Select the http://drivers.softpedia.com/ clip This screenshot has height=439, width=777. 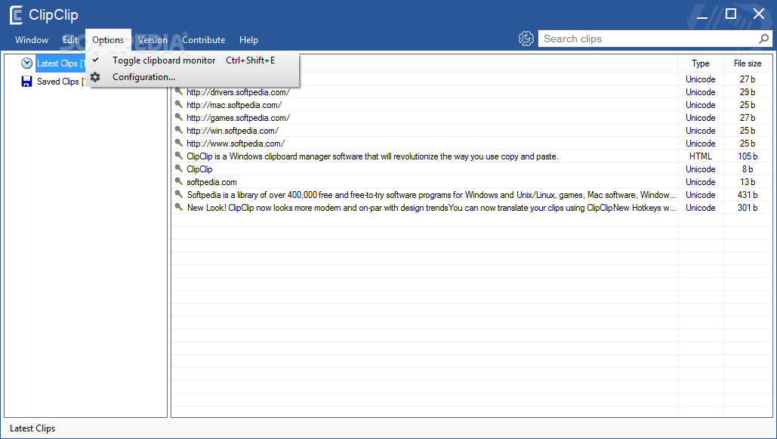point(239,91)
